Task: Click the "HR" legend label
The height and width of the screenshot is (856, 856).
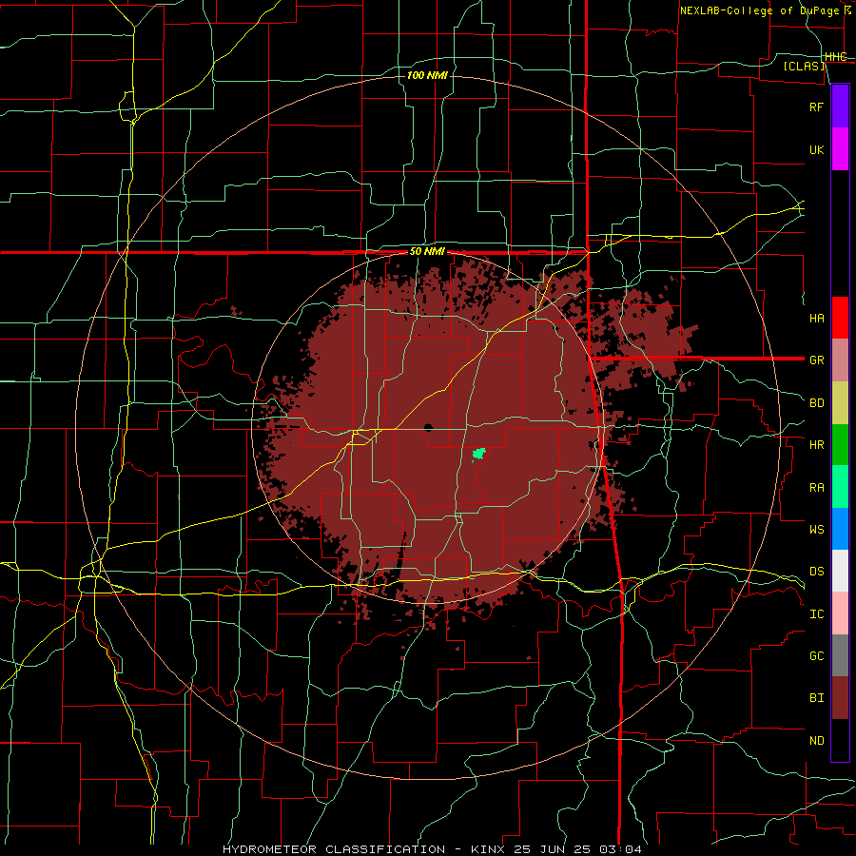Action: 816,445
